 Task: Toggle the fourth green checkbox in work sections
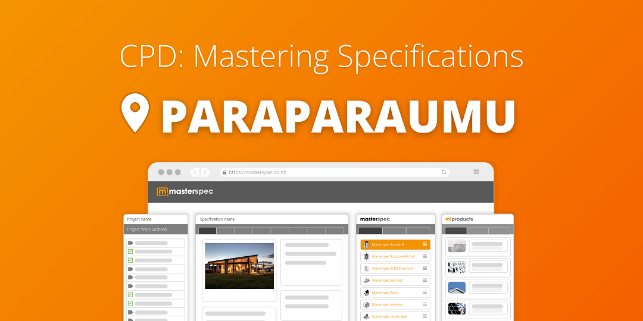pyautogui.click(x=130, y=303)
